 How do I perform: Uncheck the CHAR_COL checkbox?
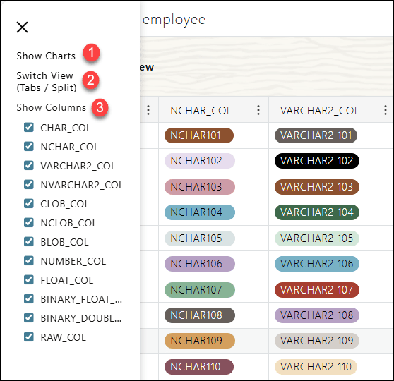pos(29,127)
